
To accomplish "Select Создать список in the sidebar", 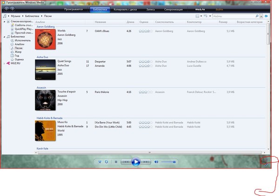I will [24, 25].
